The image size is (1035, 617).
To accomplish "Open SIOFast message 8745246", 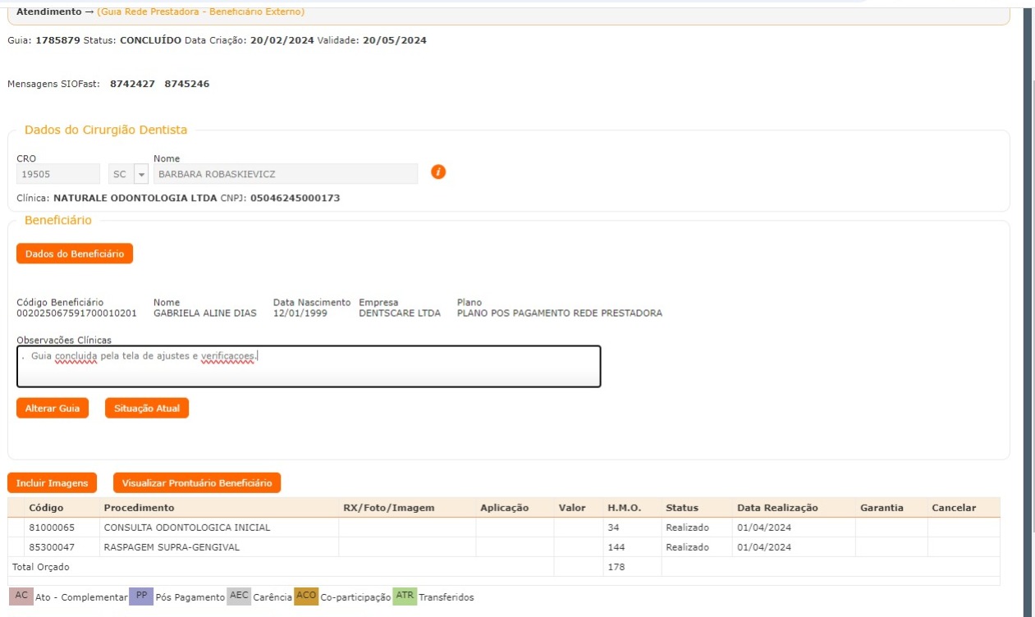I will (187, 84).
